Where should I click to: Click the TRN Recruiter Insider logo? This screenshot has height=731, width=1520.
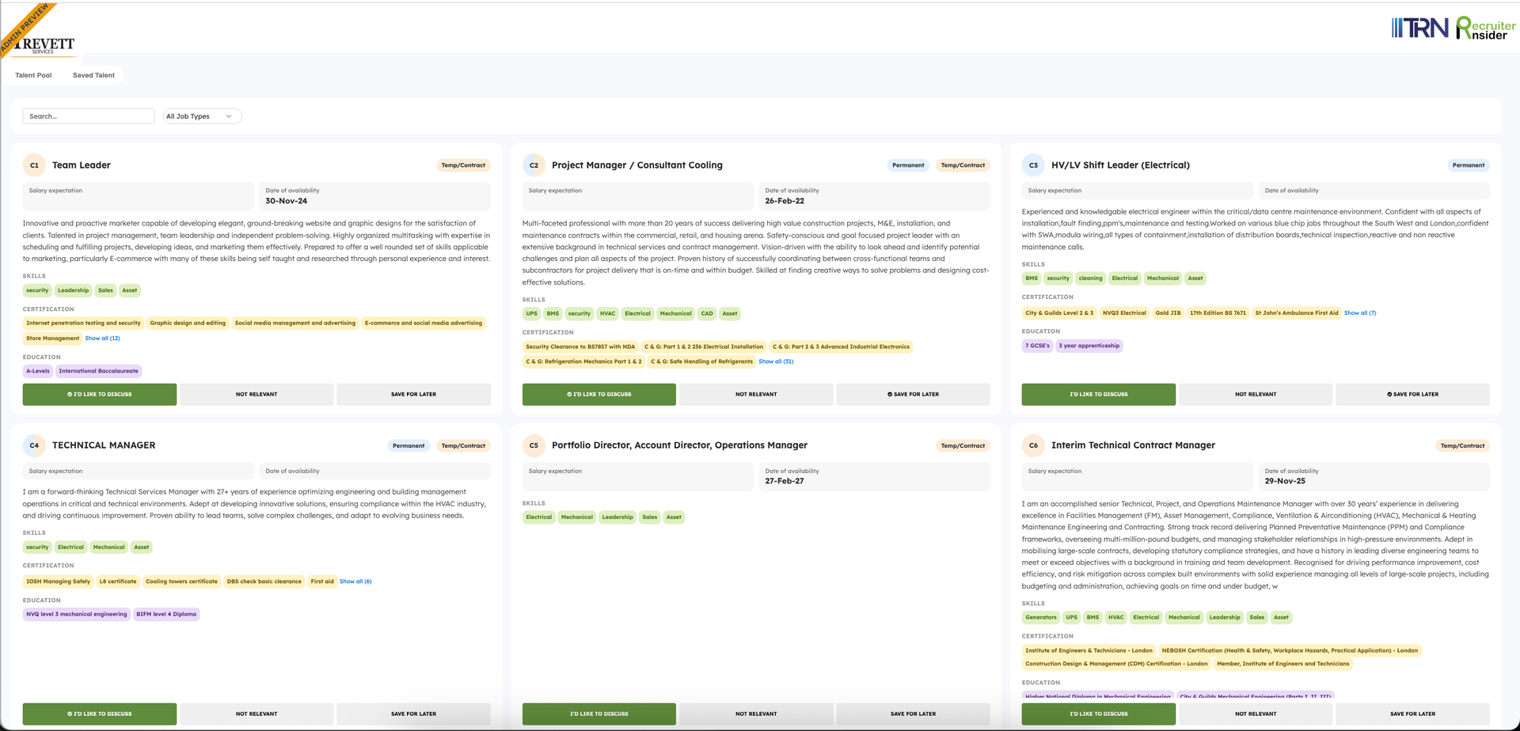click(1453, 28)
